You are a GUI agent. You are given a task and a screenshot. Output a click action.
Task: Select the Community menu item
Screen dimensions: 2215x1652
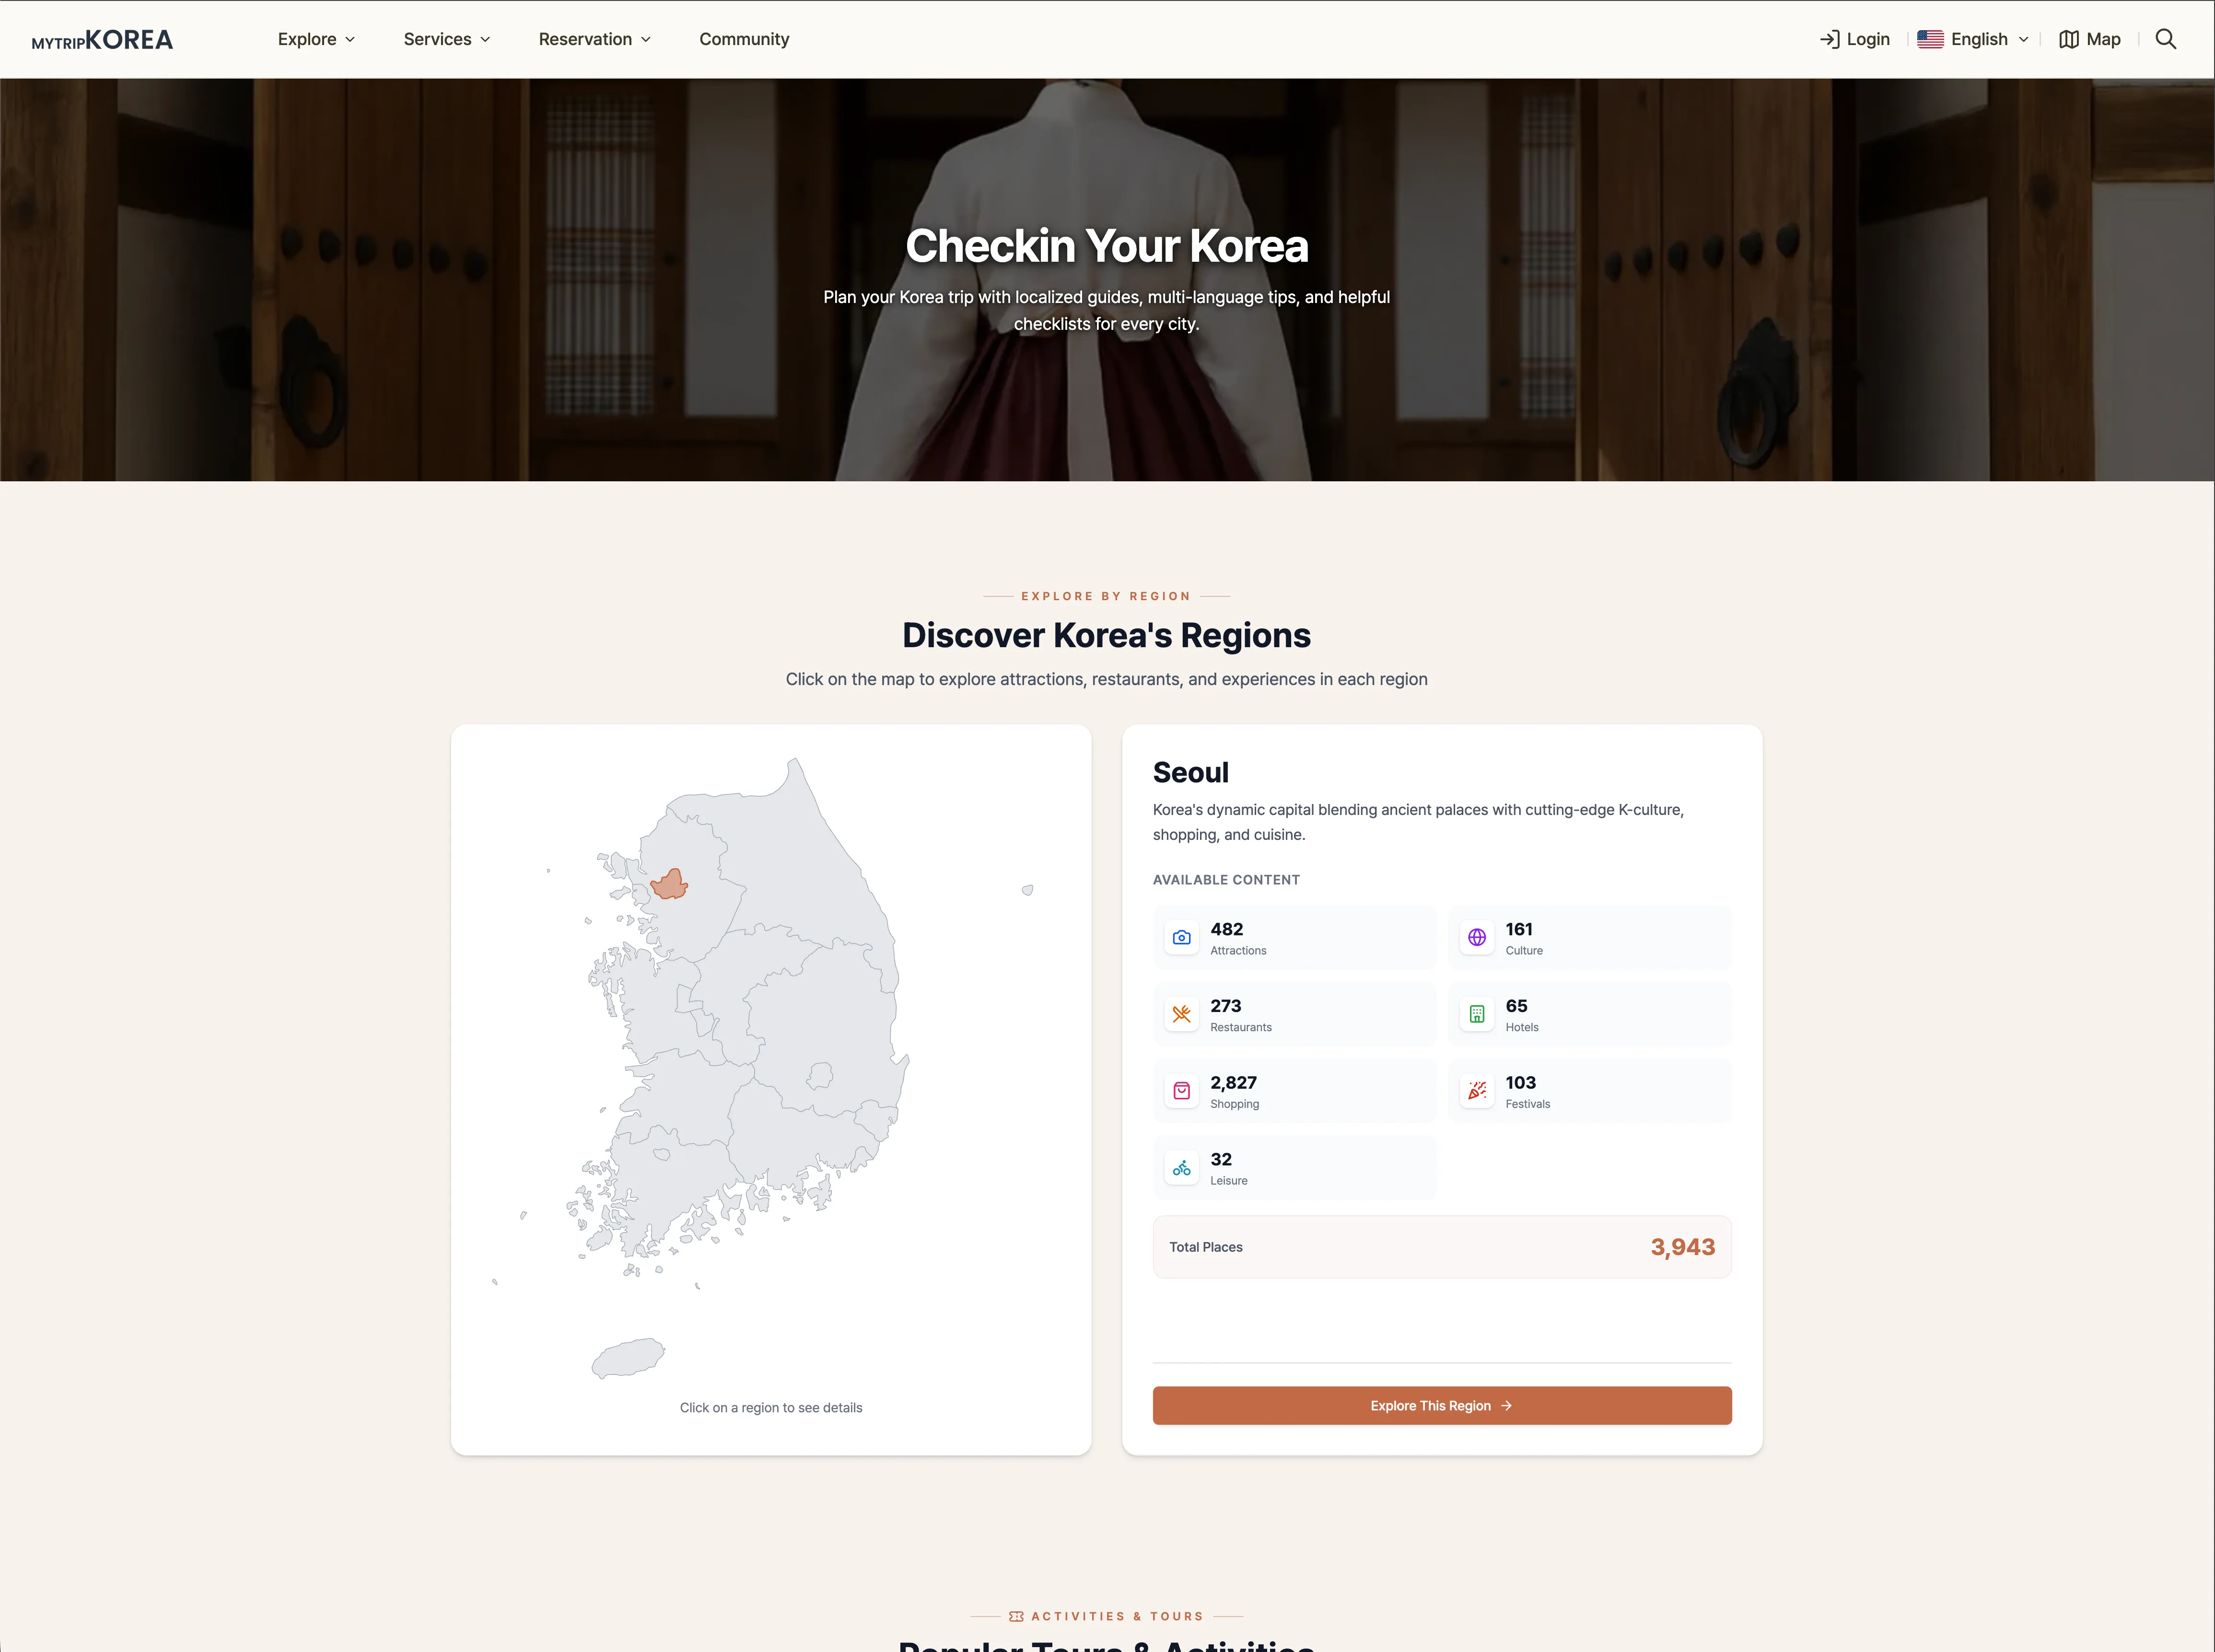coord(744,39)
